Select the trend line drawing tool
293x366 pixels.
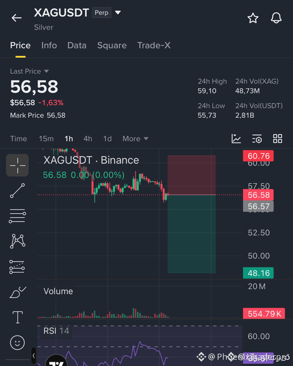point(17,191)
